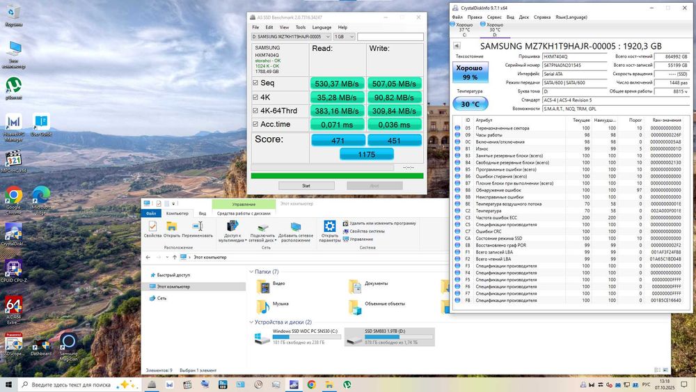Select the Video folder in Explorer
The width and height of the screenshot is (696, 392).
coord(271,286)
